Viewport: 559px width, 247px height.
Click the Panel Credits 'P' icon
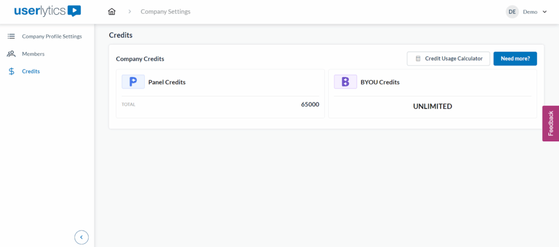133,82
